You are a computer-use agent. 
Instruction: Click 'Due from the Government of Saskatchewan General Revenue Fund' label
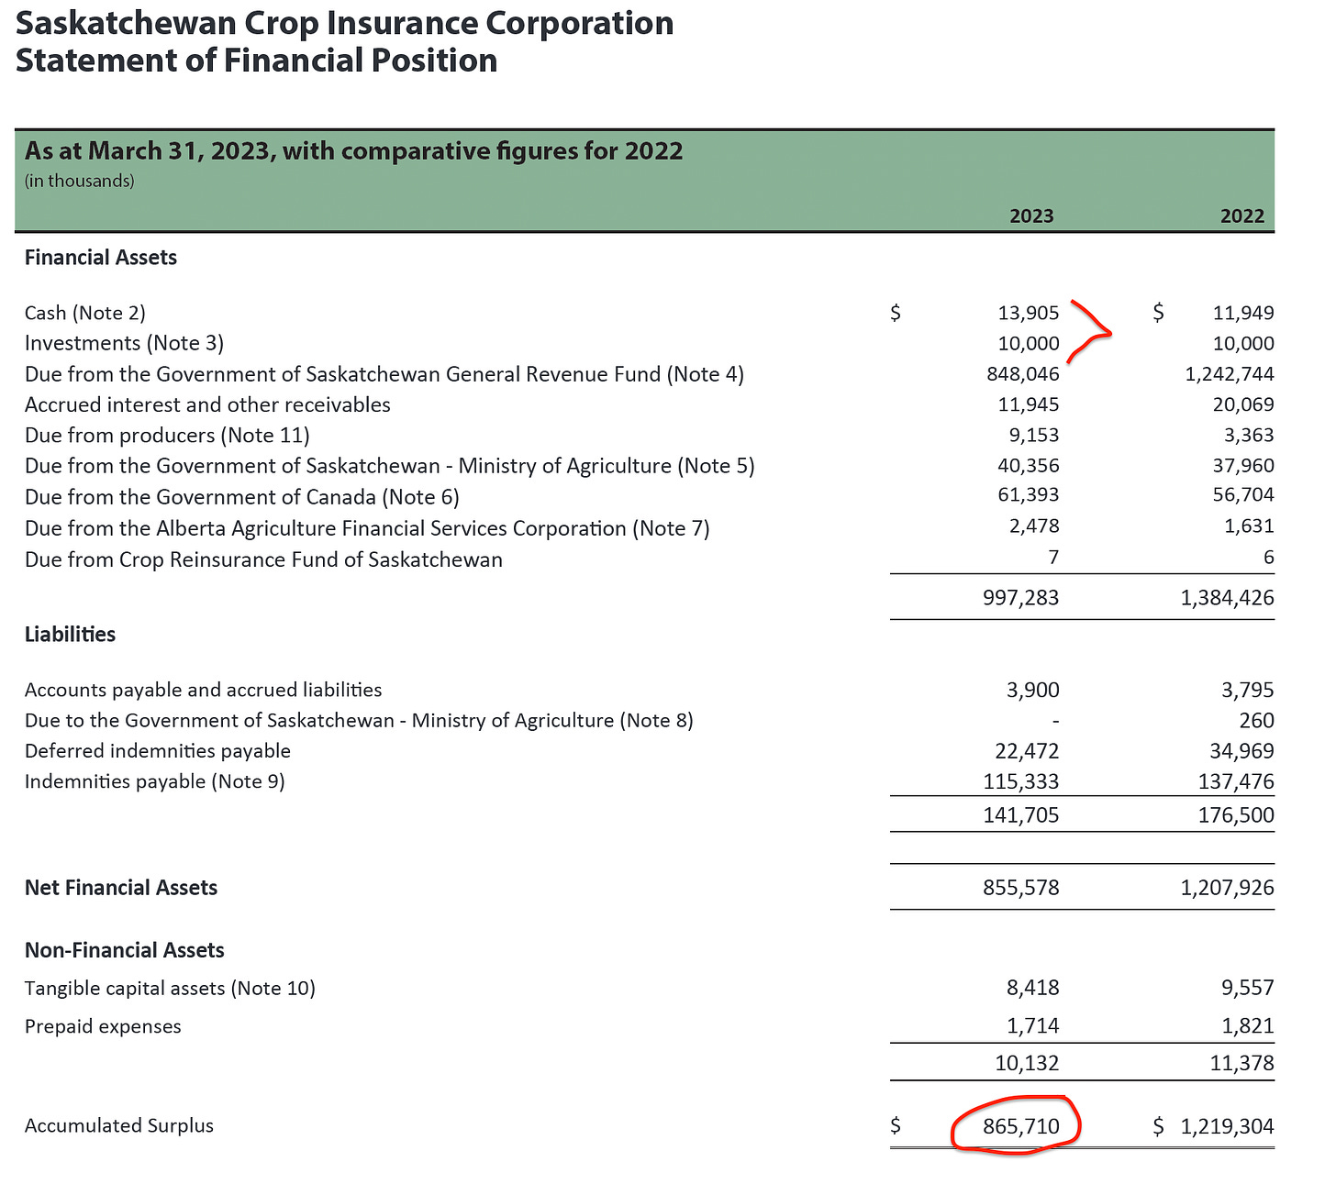click(x=342, y=374)
